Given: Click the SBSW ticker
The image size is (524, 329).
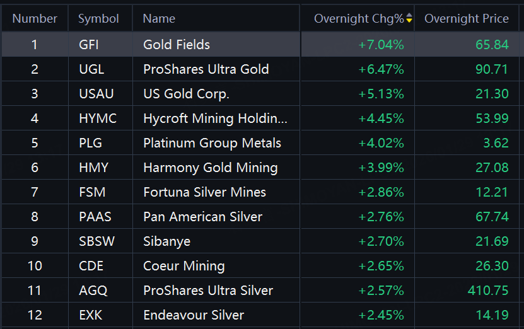Looking at the screenshot, I should [x=96, y=241].
